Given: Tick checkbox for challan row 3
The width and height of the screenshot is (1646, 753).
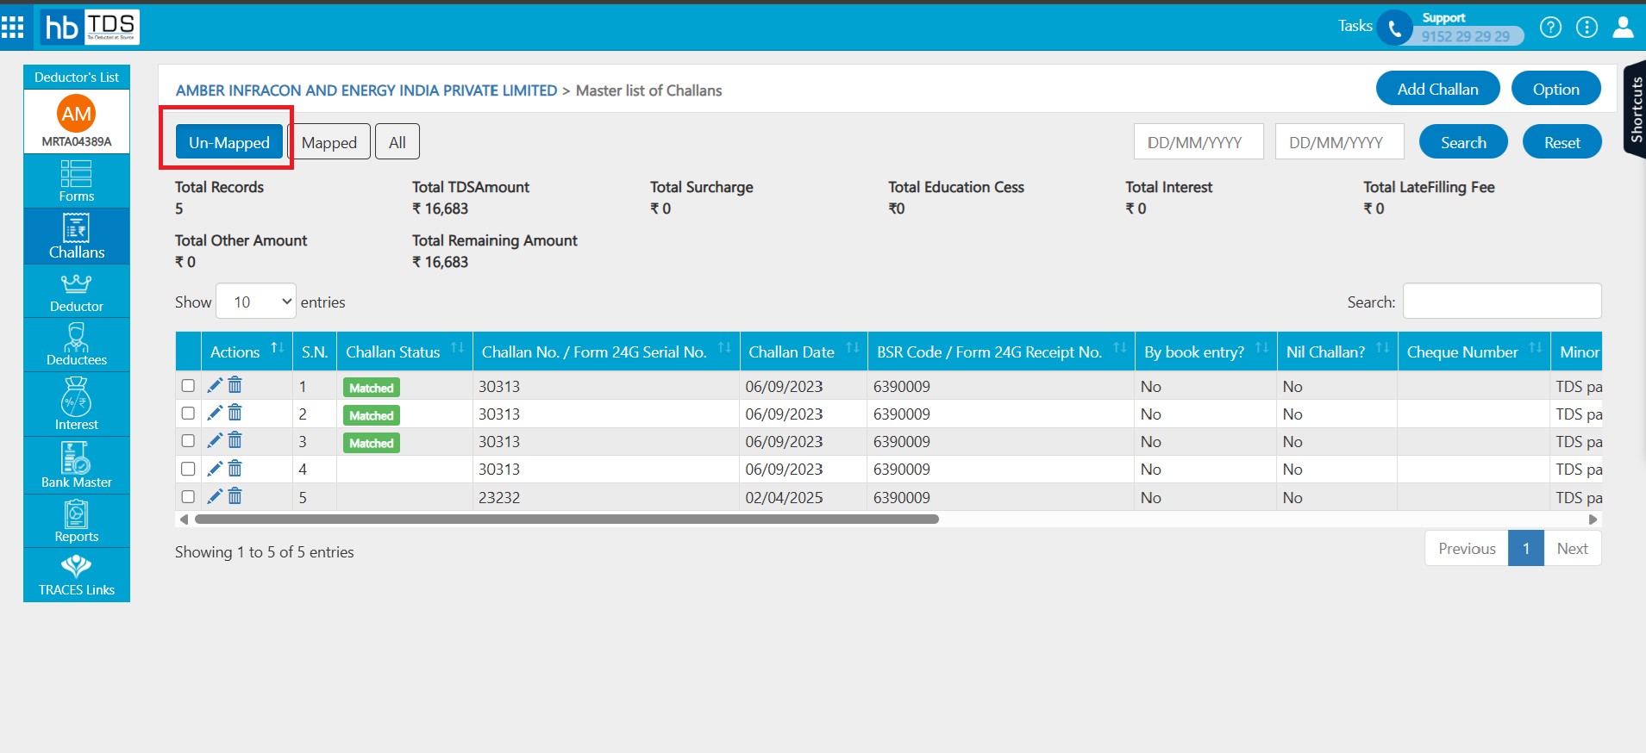Looking at the screenshot, I should point(188,440).
